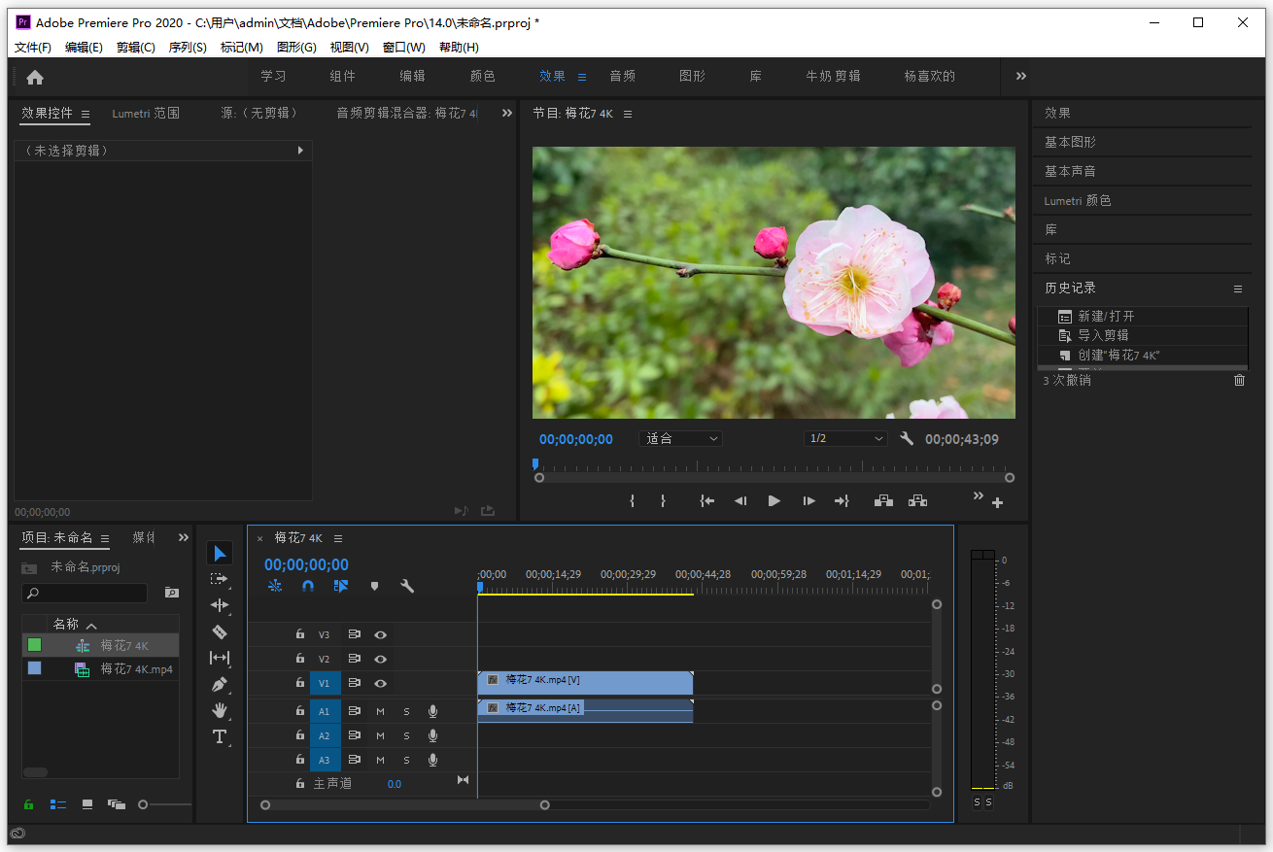Step back one frame
The width and height of the screenshot is (1273, 852).
tap(740, 501)
